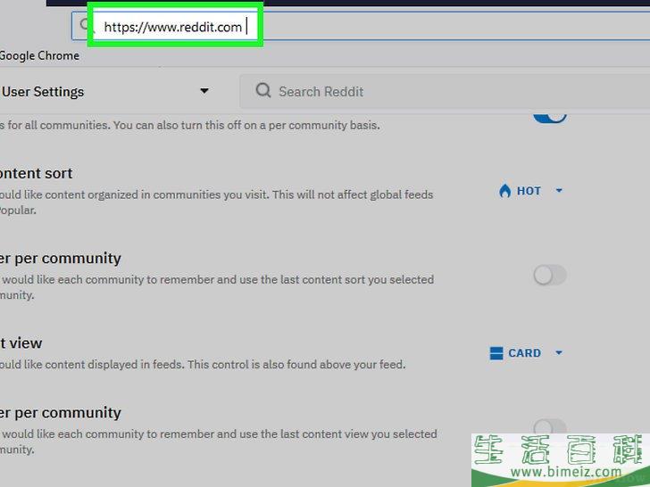Screen dimensions: 650x487
Task: Enable remember content sort per community toggle
Action: coord(550,275)
